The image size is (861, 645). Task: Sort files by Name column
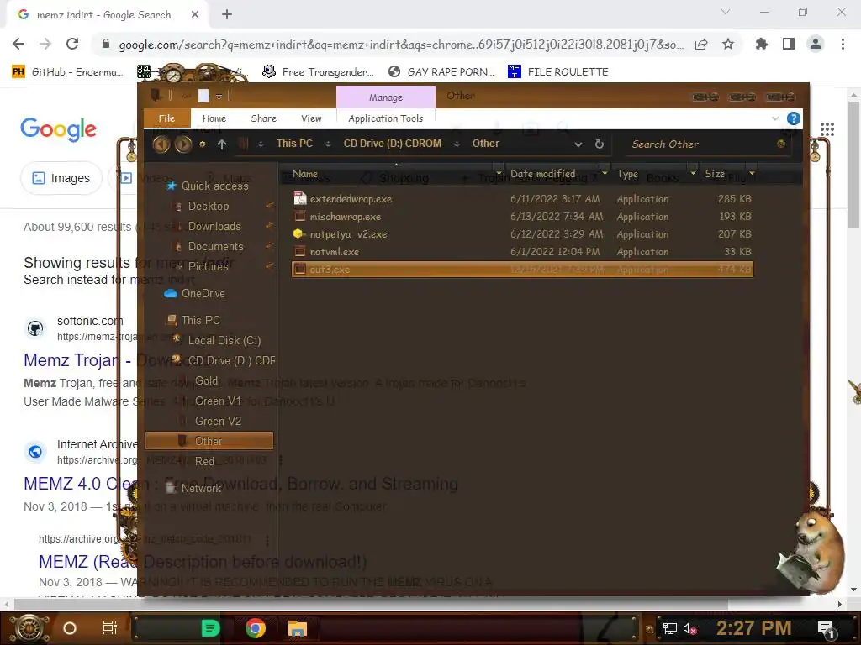(x=305, y=174)
